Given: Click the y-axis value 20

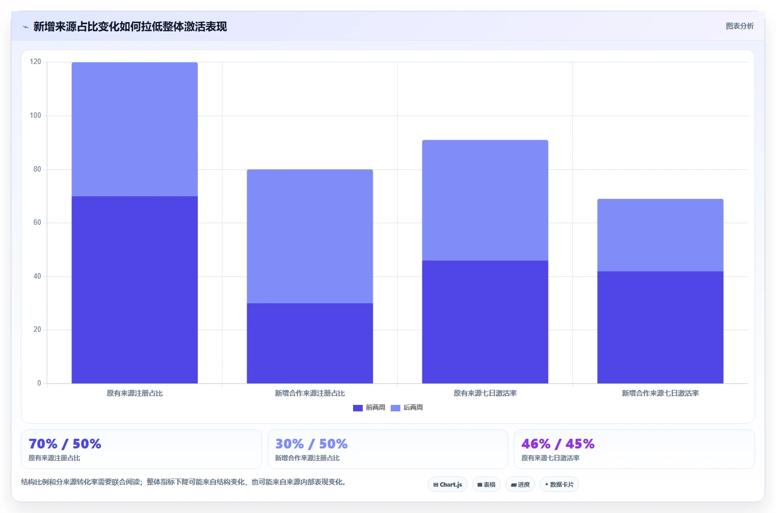Looking at the screenshot, I should point(37,330).
